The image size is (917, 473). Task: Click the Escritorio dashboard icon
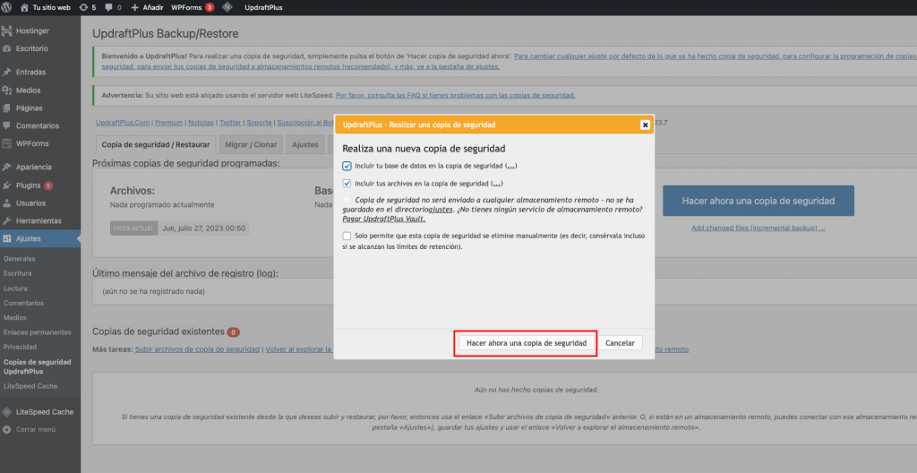7,48
